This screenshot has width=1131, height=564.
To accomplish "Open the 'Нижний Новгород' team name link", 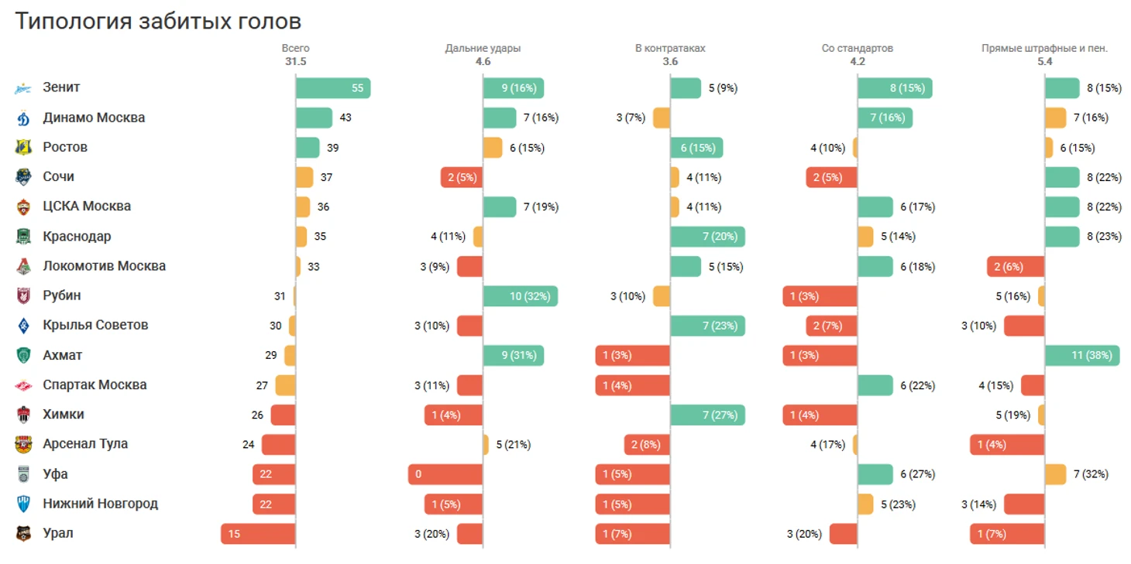I will pos(101,504).
